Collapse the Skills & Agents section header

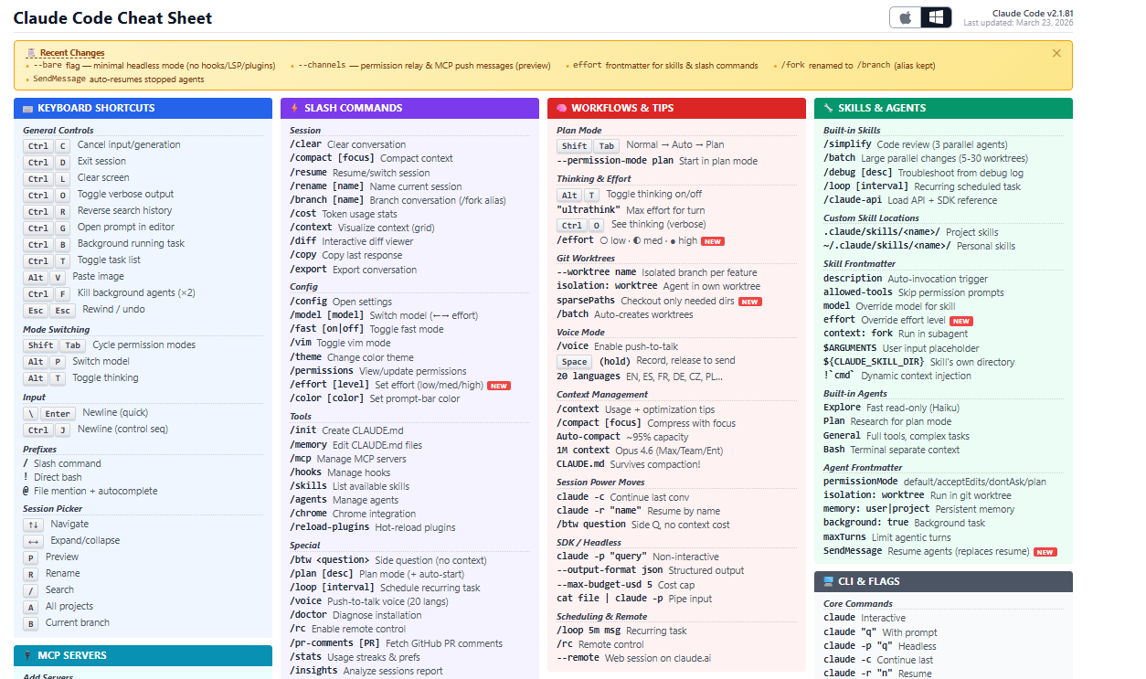943,108
